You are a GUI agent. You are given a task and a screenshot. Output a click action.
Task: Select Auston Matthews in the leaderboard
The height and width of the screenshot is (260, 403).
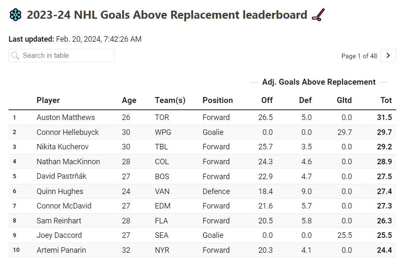pos(66,117)
